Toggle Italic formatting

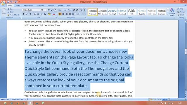click(27, 14)
